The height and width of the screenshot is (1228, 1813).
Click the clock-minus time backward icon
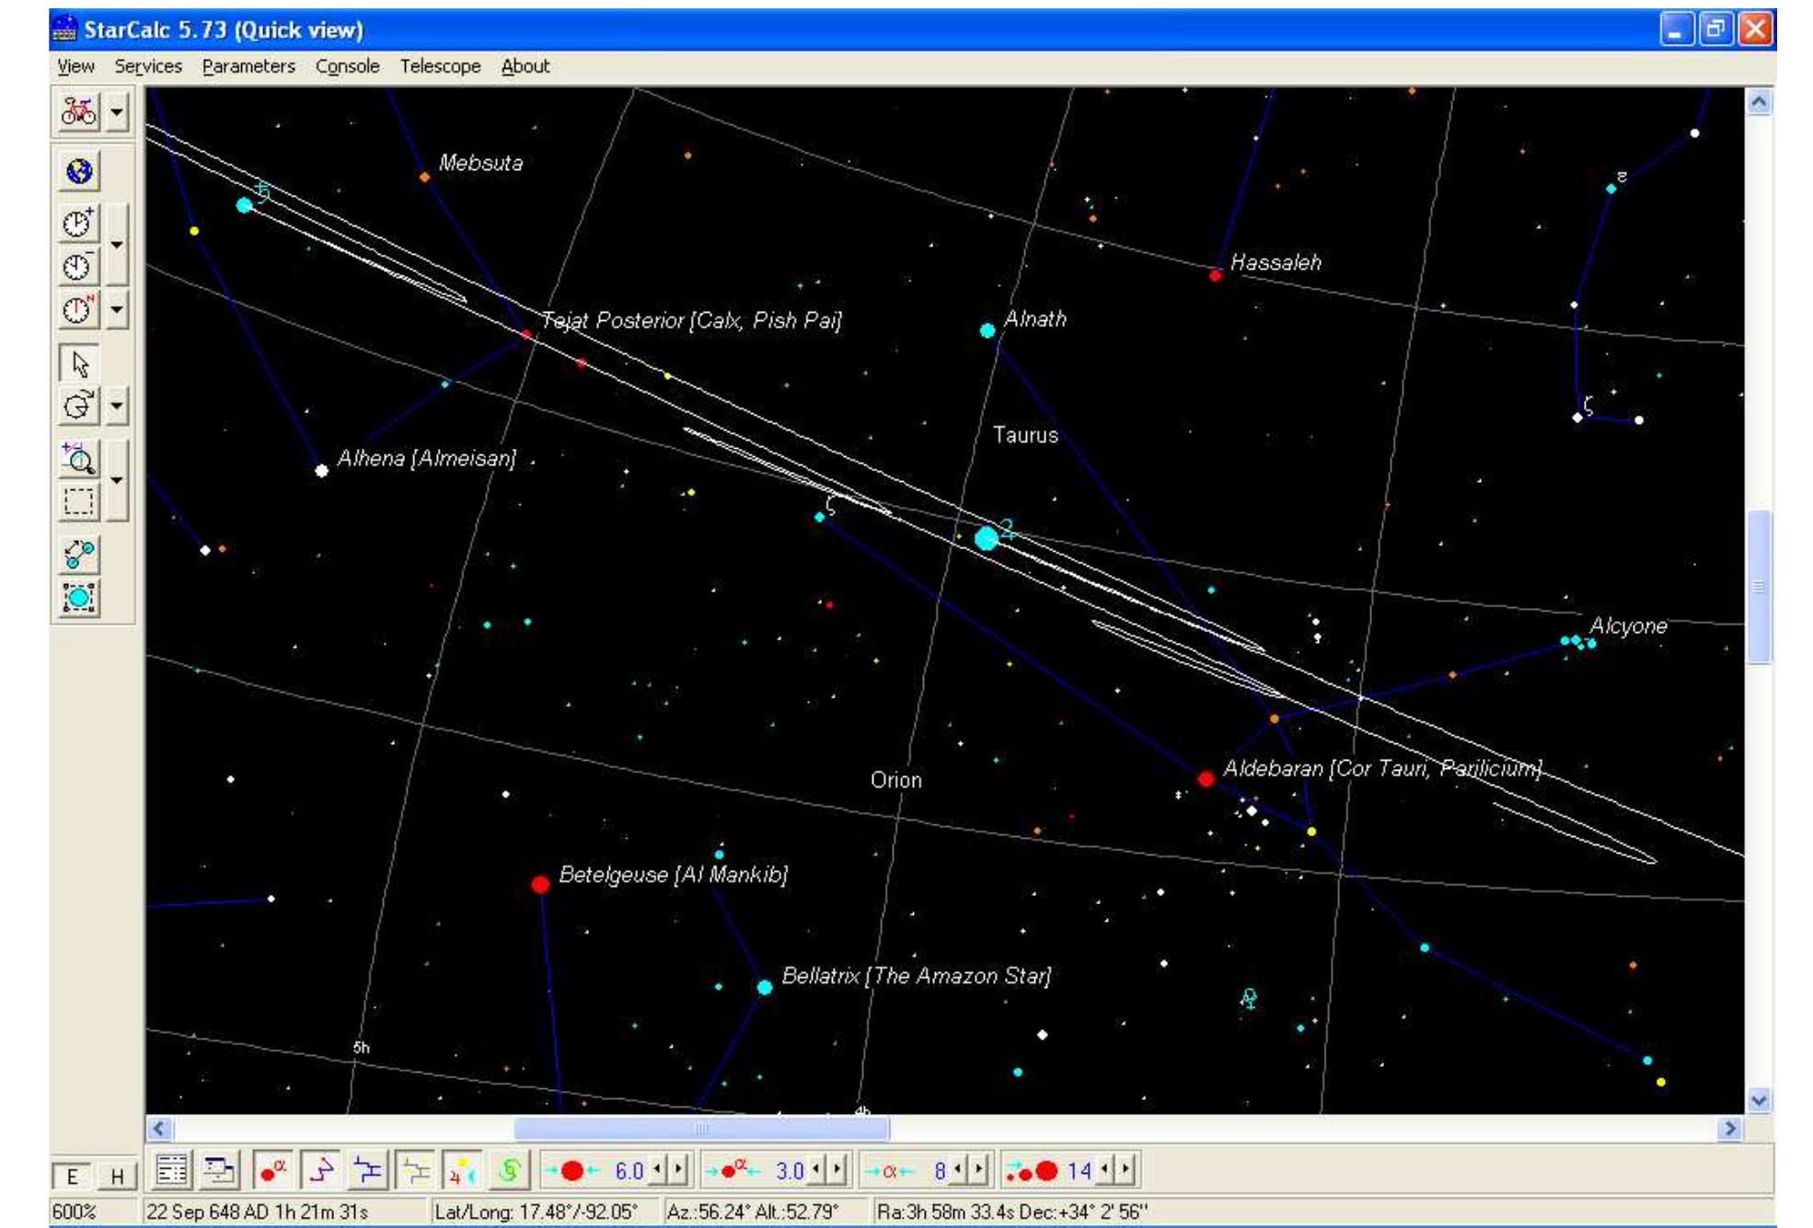point(78,267)
